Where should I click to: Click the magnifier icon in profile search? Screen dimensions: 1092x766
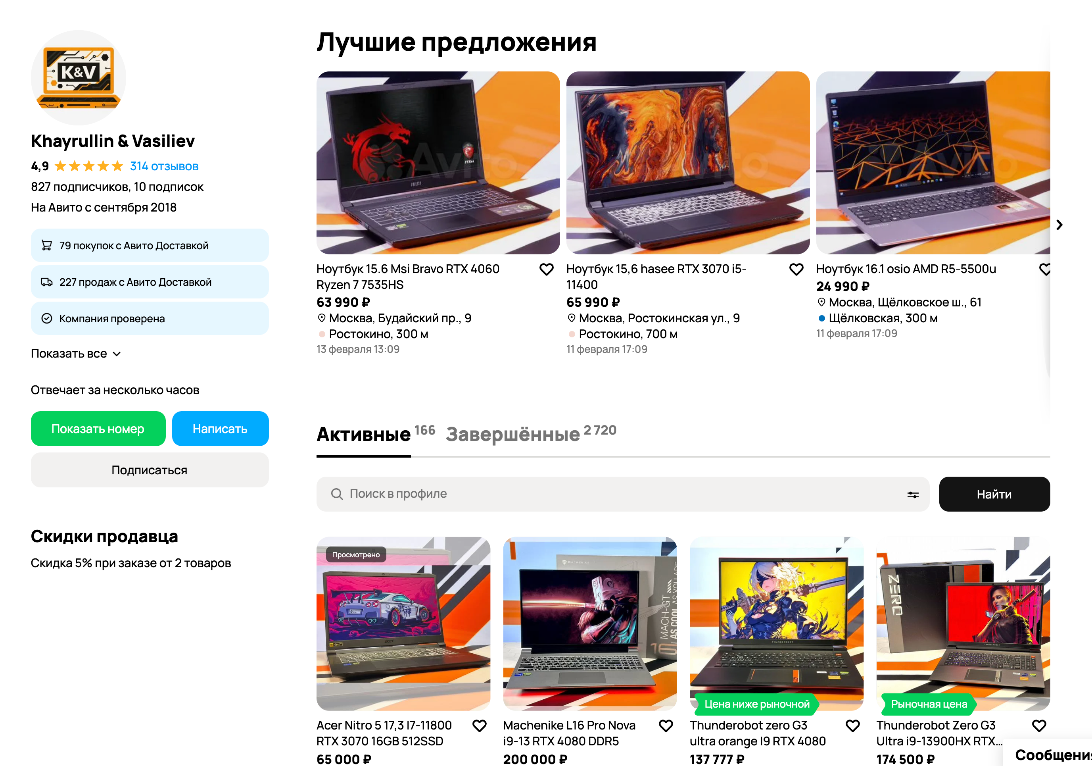(x=337, y=494)
